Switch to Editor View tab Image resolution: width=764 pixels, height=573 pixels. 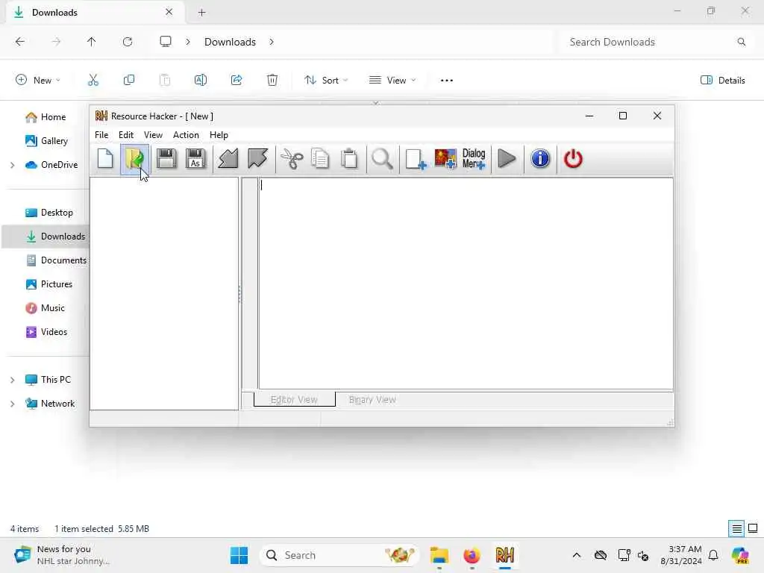pos(294,400)
